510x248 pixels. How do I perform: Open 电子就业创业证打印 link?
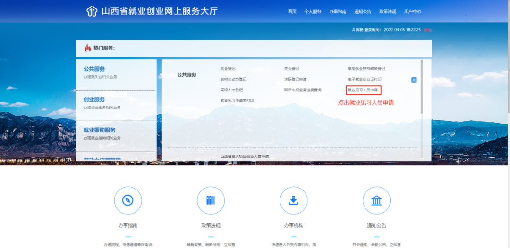click(x=364, y=79)
